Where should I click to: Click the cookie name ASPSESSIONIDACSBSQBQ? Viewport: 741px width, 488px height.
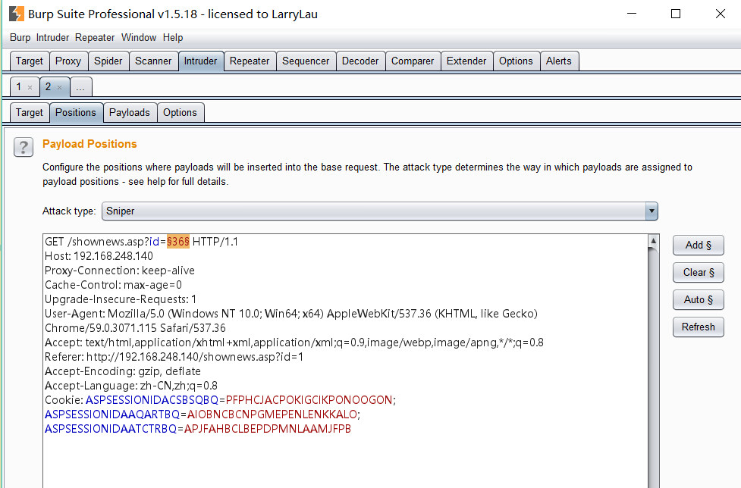point(152,400)
